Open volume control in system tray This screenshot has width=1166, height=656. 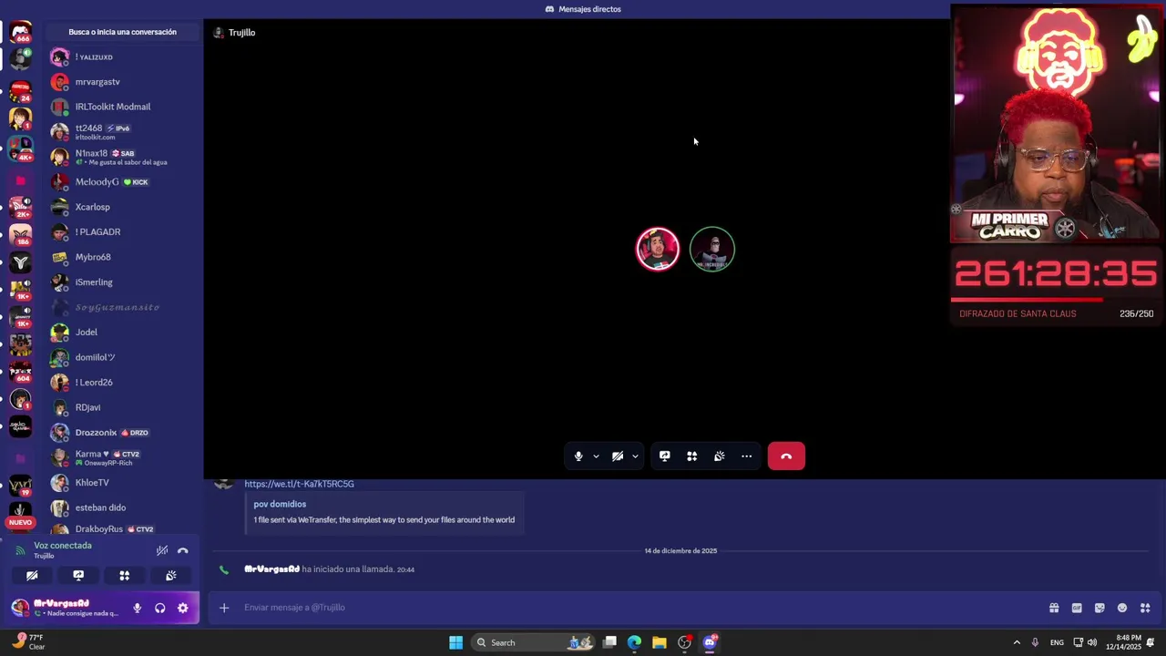coord(1092,642)
